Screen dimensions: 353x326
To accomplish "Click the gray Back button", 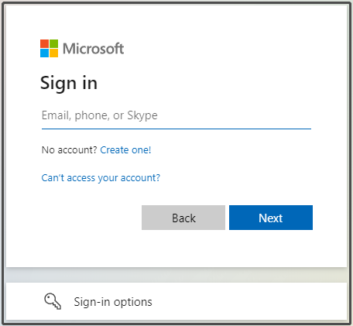I will [183, 218].
